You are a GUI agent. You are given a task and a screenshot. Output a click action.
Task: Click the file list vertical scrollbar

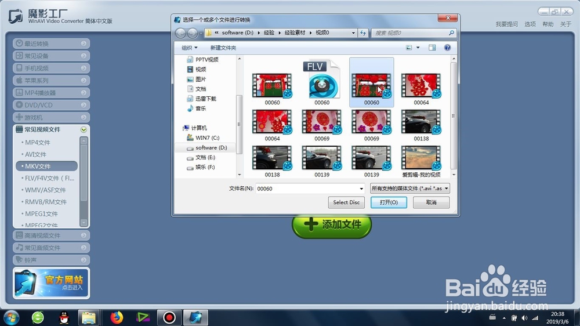click(x=454, y=116)
